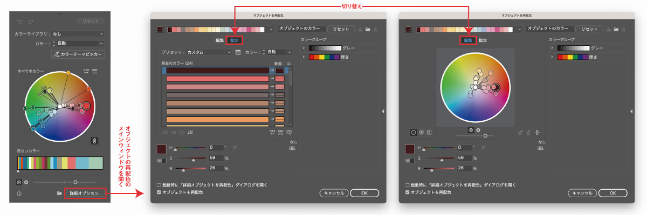Click the OK button in middle dialog

coord(364,192)
